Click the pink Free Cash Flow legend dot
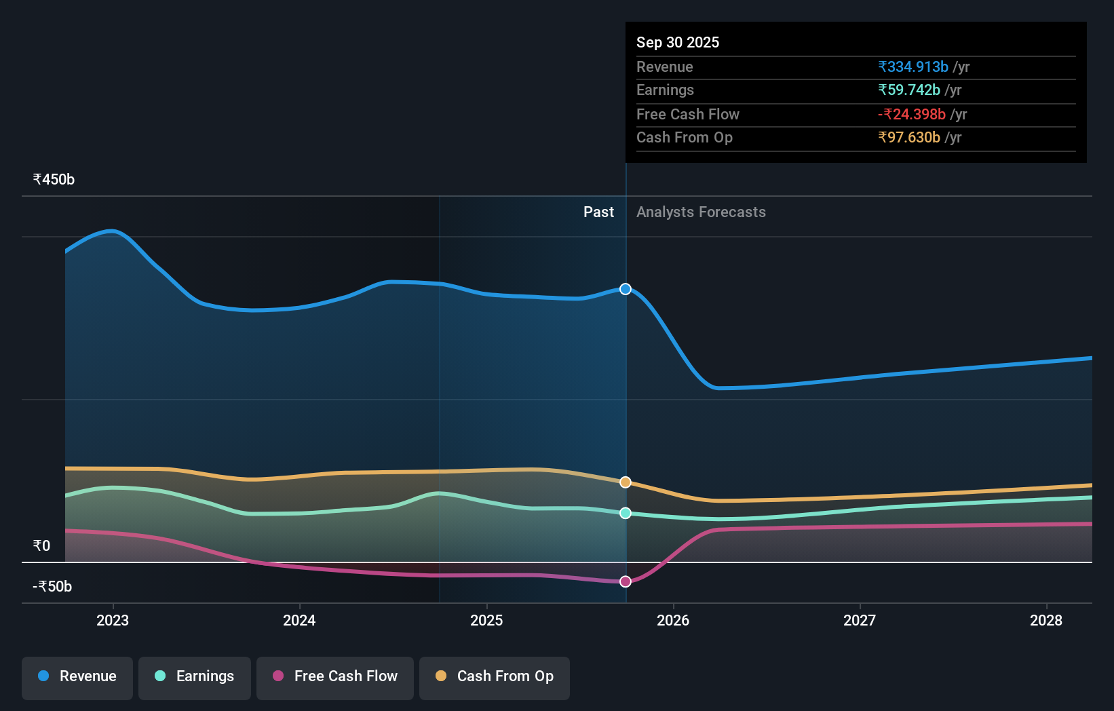The image size is (1114, 711). (277, 676)
